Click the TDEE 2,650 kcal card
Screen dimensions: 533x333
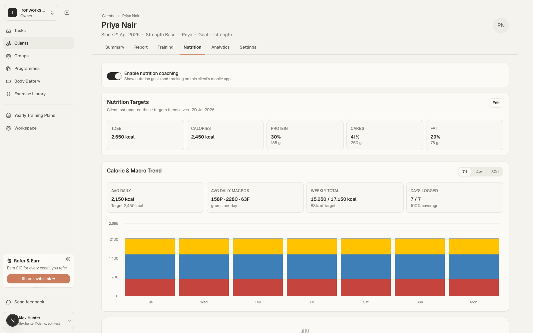[x=145, y=135]
